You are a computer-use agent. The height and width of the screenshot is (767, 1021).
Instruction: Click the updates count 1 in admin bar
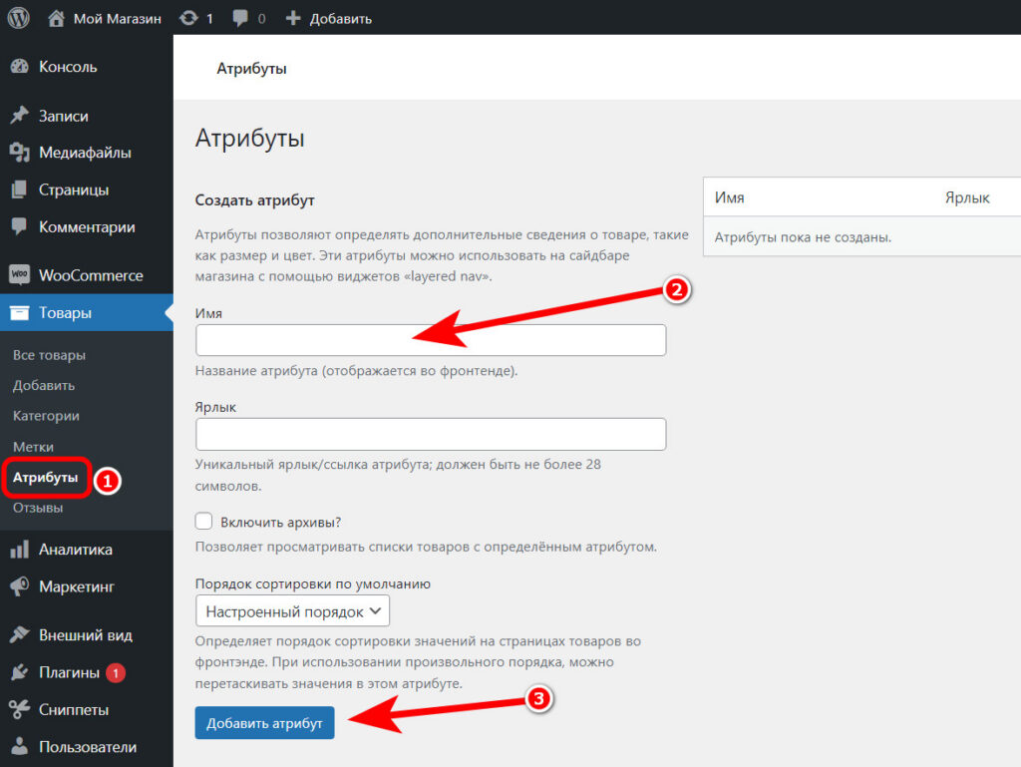(209, 18)
